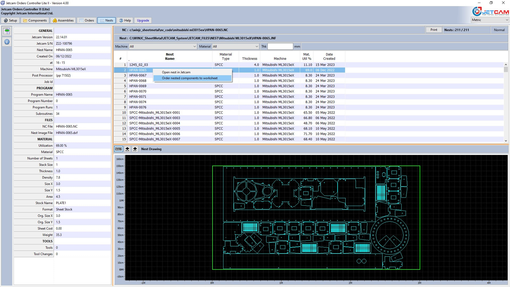Choose 'Order nested components to worksheet'
Image resolution: width=510 pixels, height=287 pixels.
click(x=193, y=78)
